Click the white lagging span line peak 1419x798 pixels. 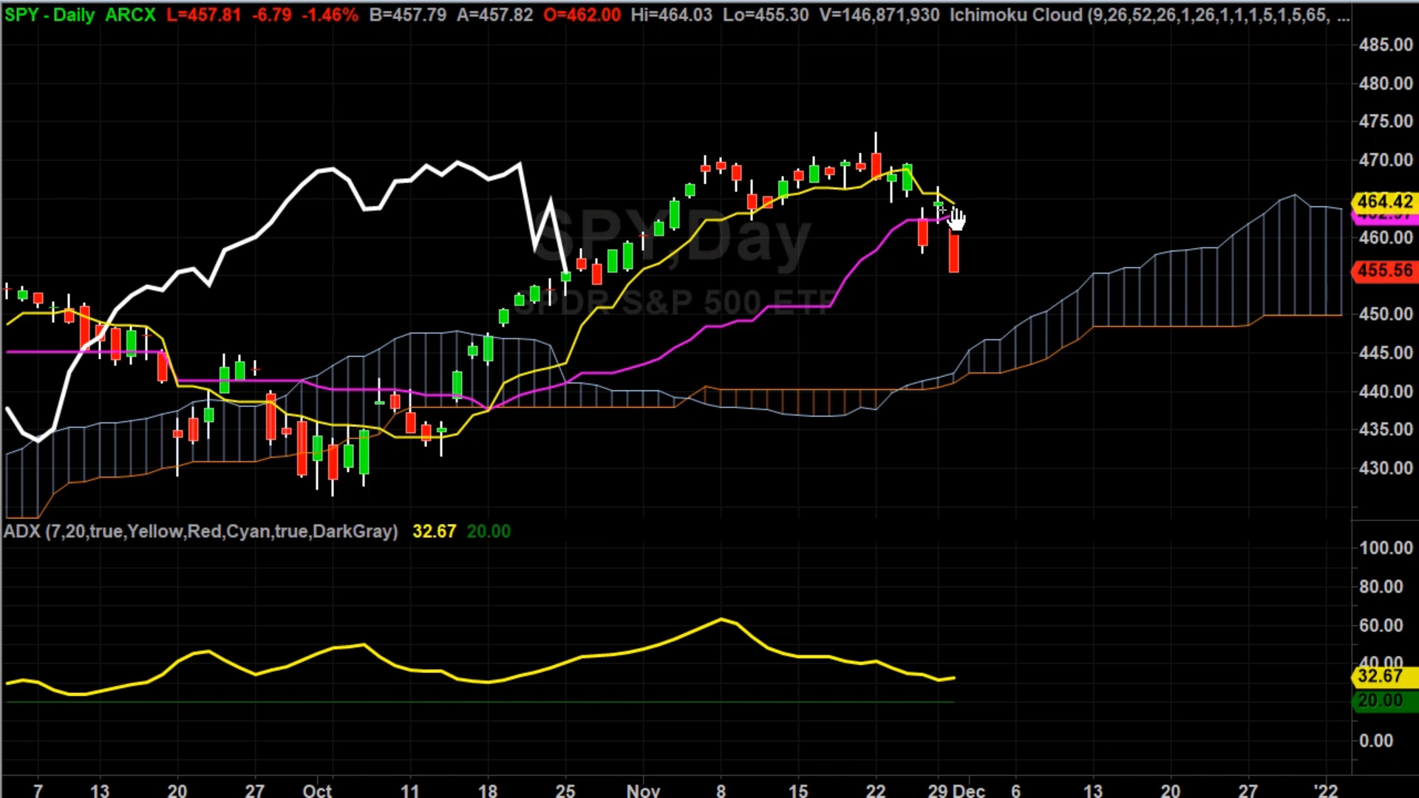(x=458, y=162)
